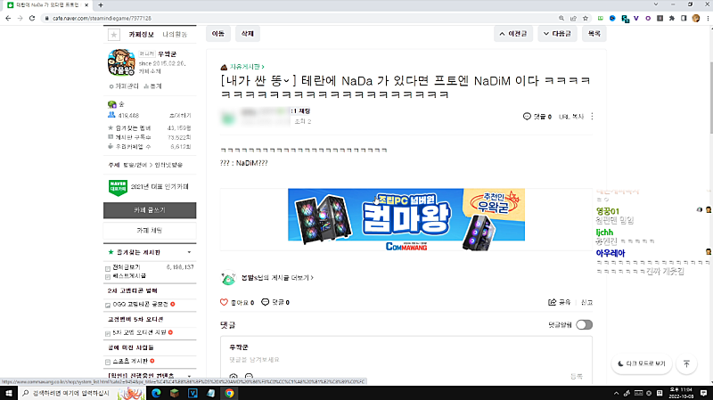
Task: Open the Extensions puzzle-piece menu
Action: (x=672, y=18)
